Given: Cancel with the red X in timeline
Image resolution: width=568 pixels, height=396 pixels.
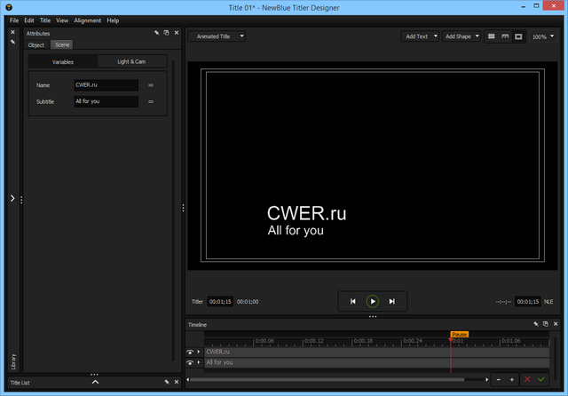Looking at the screenshot, I should click(x=527, y=379).
